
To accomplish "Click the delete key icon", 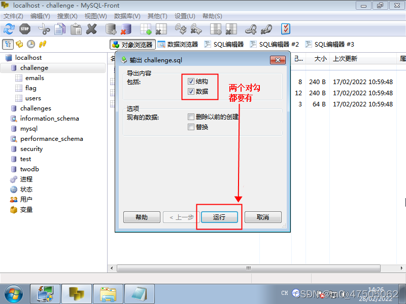I will coord(196,29).
